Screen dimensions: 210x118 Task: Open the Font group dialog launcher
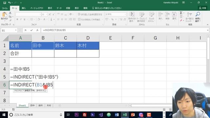pyautogui.click(x=54, y=25)
